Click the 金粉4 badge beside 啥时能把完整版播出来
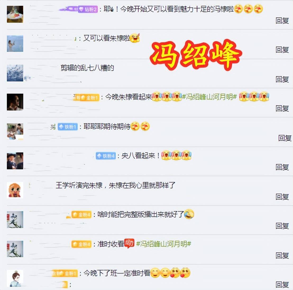Image resolution: width=293 pixels, height=290 pixels. coord(81,215)
